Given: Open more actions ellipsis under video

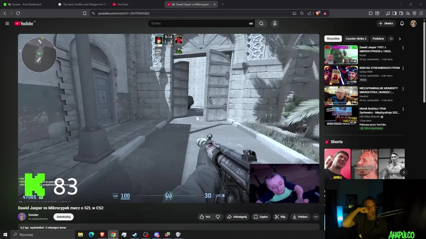Looking at the screenshot, I should [x=316, y=217].
